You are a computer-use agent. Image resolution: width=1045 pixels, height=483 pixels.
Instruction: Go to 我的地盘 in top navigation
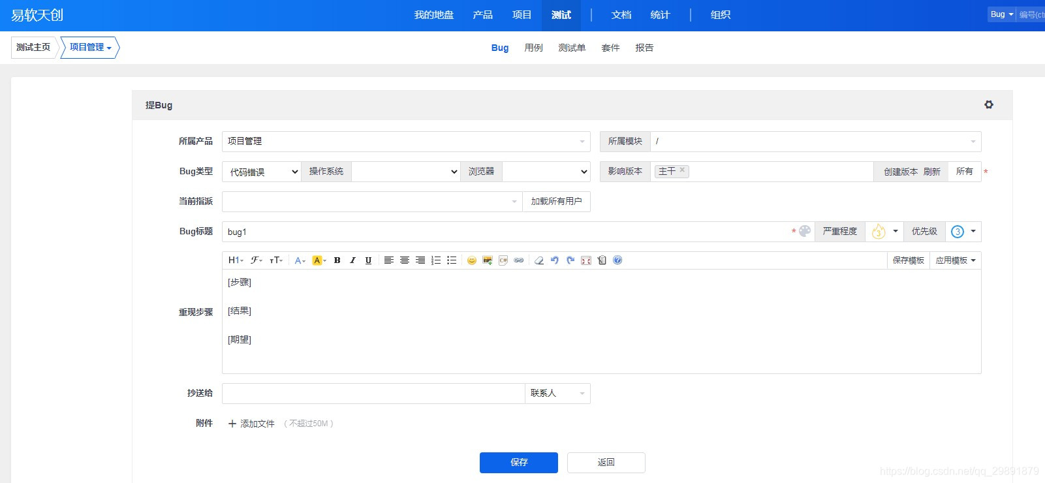point(434,15)
